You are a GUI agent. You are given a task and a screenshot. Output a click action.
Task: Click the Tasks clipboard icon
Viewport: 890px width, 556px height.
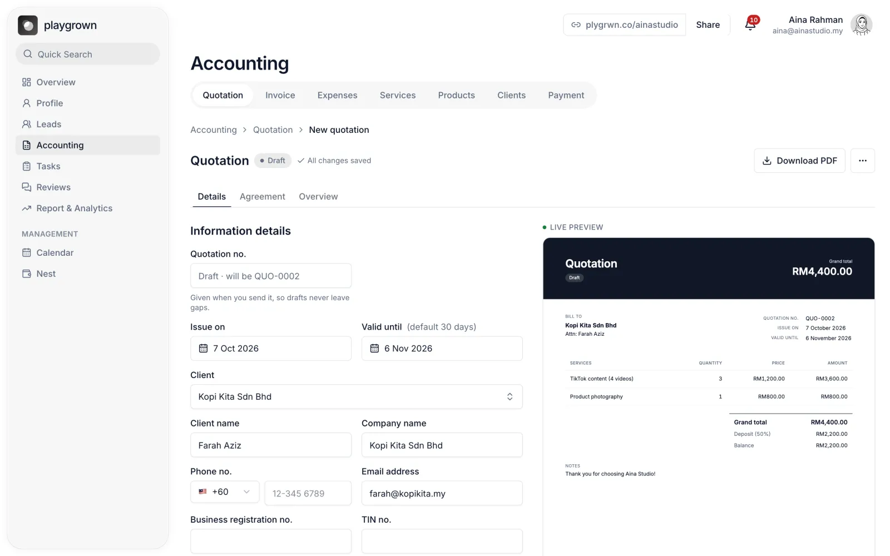coord(26,166)
